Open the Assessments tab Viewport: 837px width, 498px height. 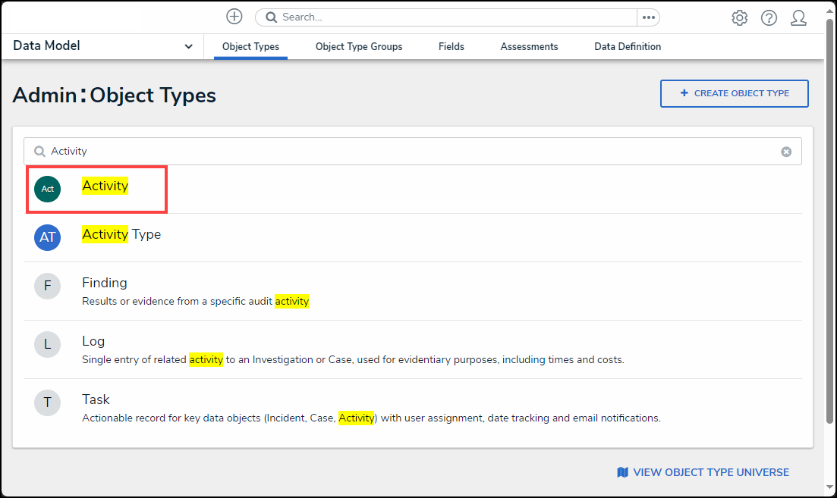pyautogui.click(x=529, y=47)
